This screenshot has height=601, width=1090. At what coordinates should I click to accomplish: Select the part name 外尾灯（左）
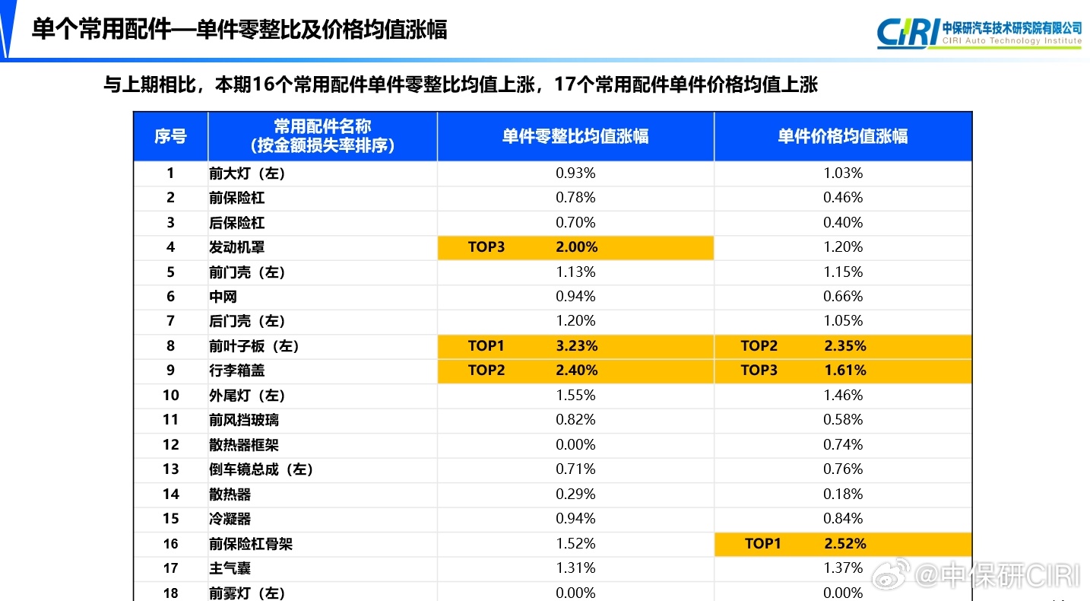click(247, 396)
